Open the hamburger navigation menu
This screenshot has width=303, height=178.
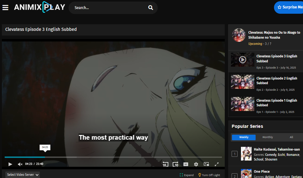click(x=5, y=7)
